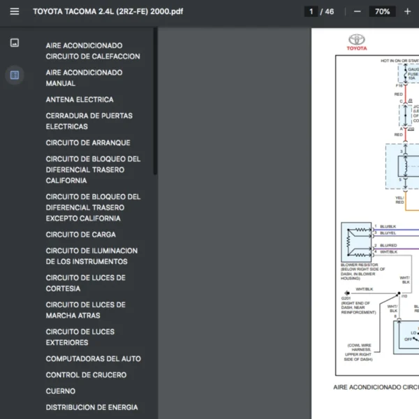The image size is (419, 419).
Task: Click the Toyota logo on the page
Action: [x=357, y=42]
